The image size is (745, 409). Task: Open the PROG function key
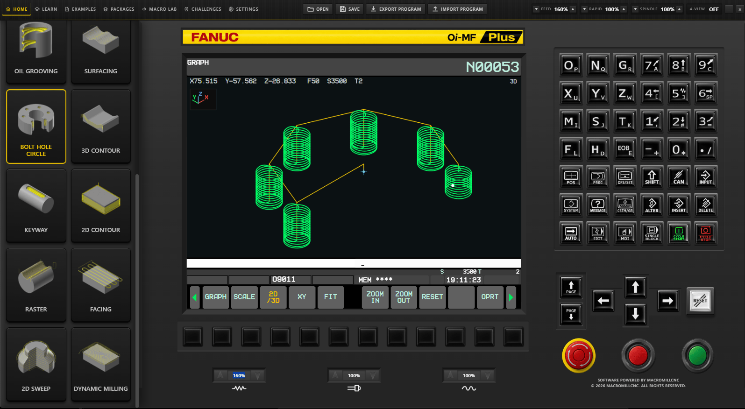pos(598,177)
